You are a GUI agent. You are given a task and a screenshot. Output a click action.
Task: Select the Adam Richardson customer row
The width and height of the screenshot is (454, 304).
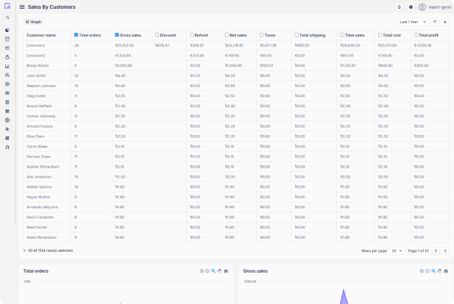(236, 237)
